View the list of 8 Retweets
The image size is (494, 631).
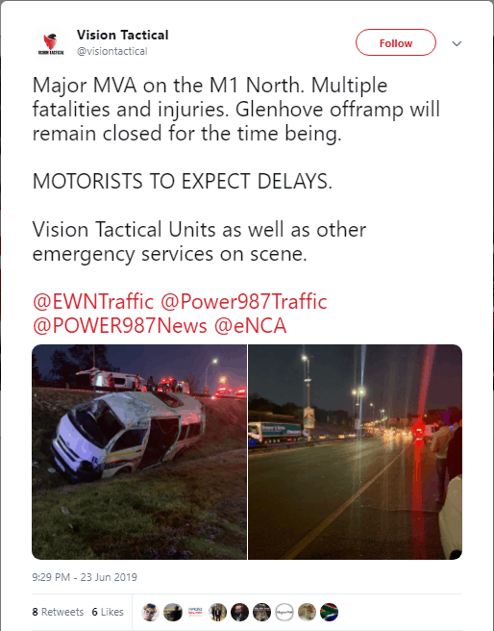click(x=58, y=612)
